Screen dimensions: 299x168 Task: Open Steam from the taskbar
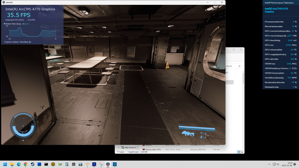[33, 164]
